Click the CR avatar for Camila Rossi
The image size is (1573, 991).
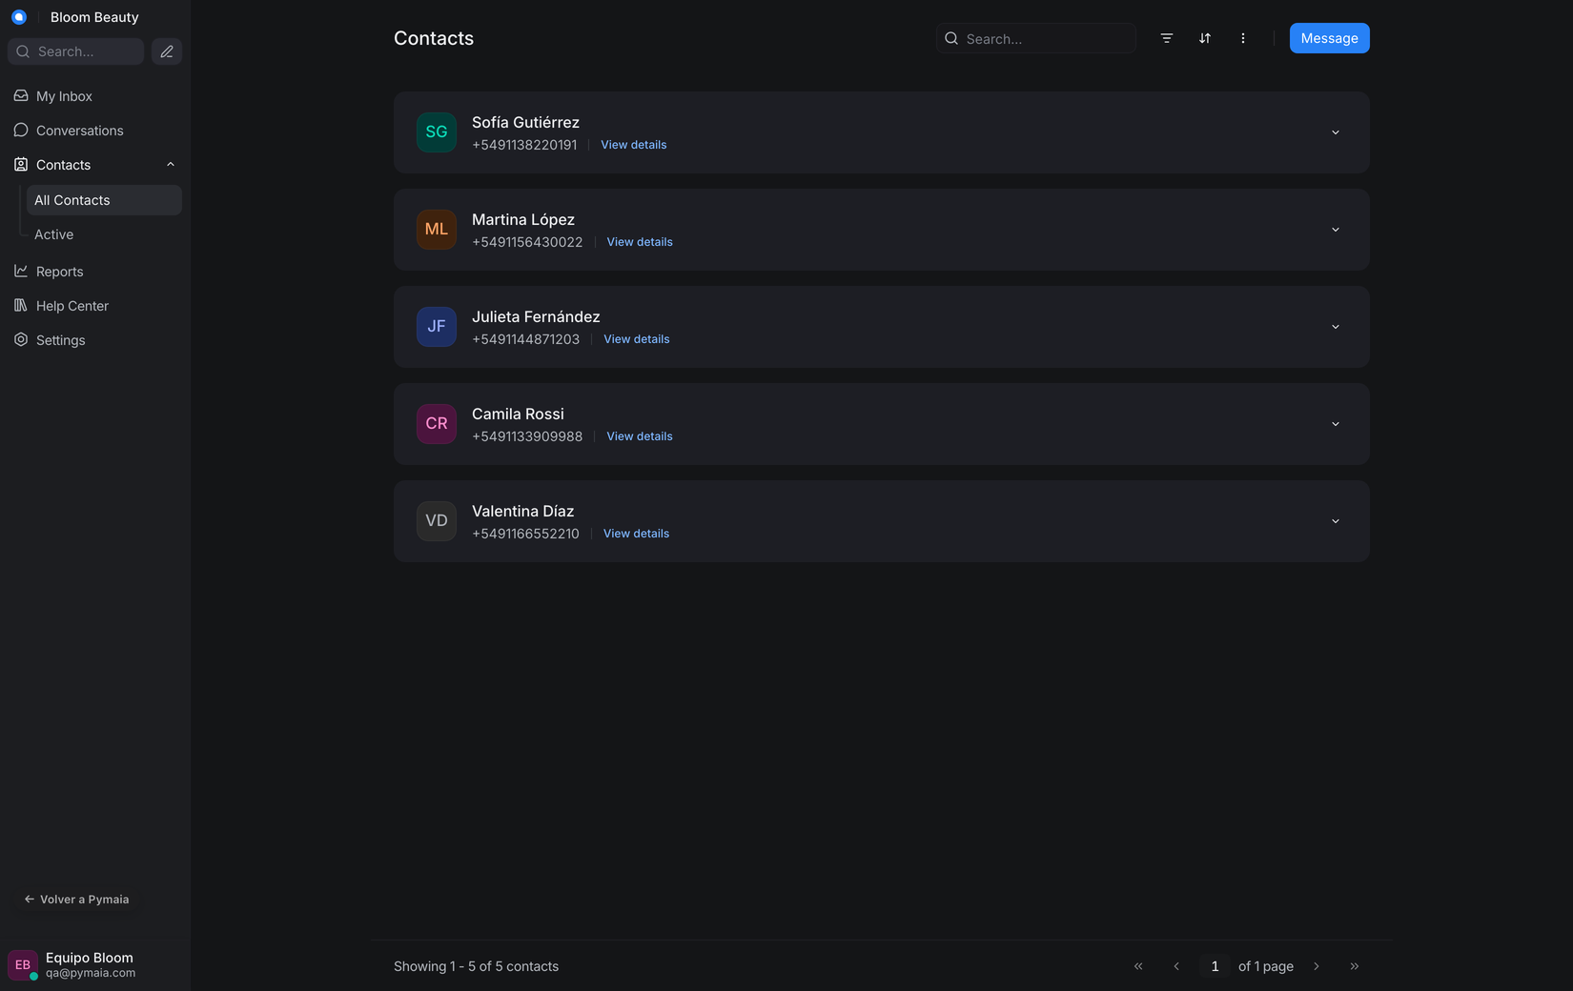point(437,424)
